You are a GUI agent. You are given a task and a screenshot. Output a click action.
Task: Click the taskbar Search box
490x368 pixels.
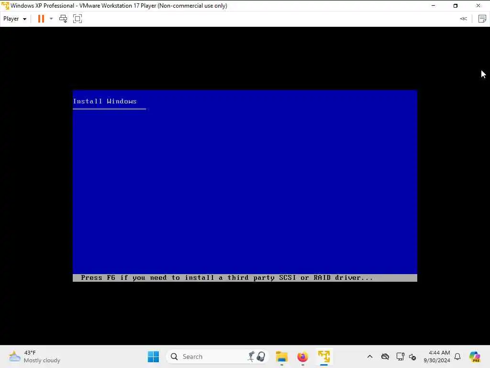click(x=218, y=356)
